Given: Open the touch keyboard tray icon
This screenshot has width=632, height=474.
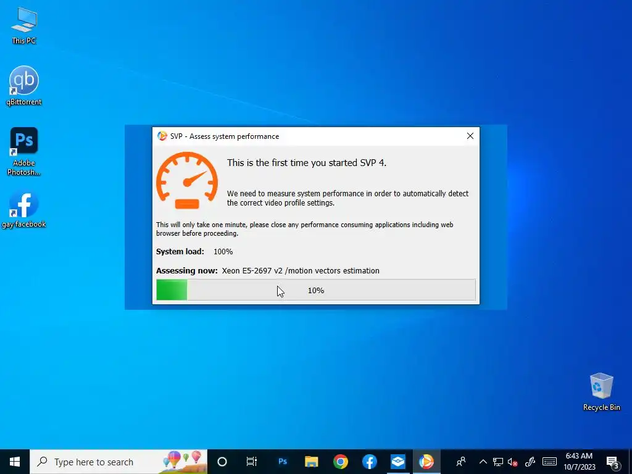Looking at the screenshot, I should pyautogui.click(x=549, y=462).
